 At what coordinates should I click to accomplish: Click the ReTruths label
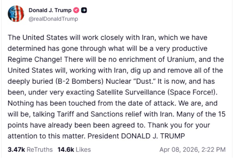[40, 149]
